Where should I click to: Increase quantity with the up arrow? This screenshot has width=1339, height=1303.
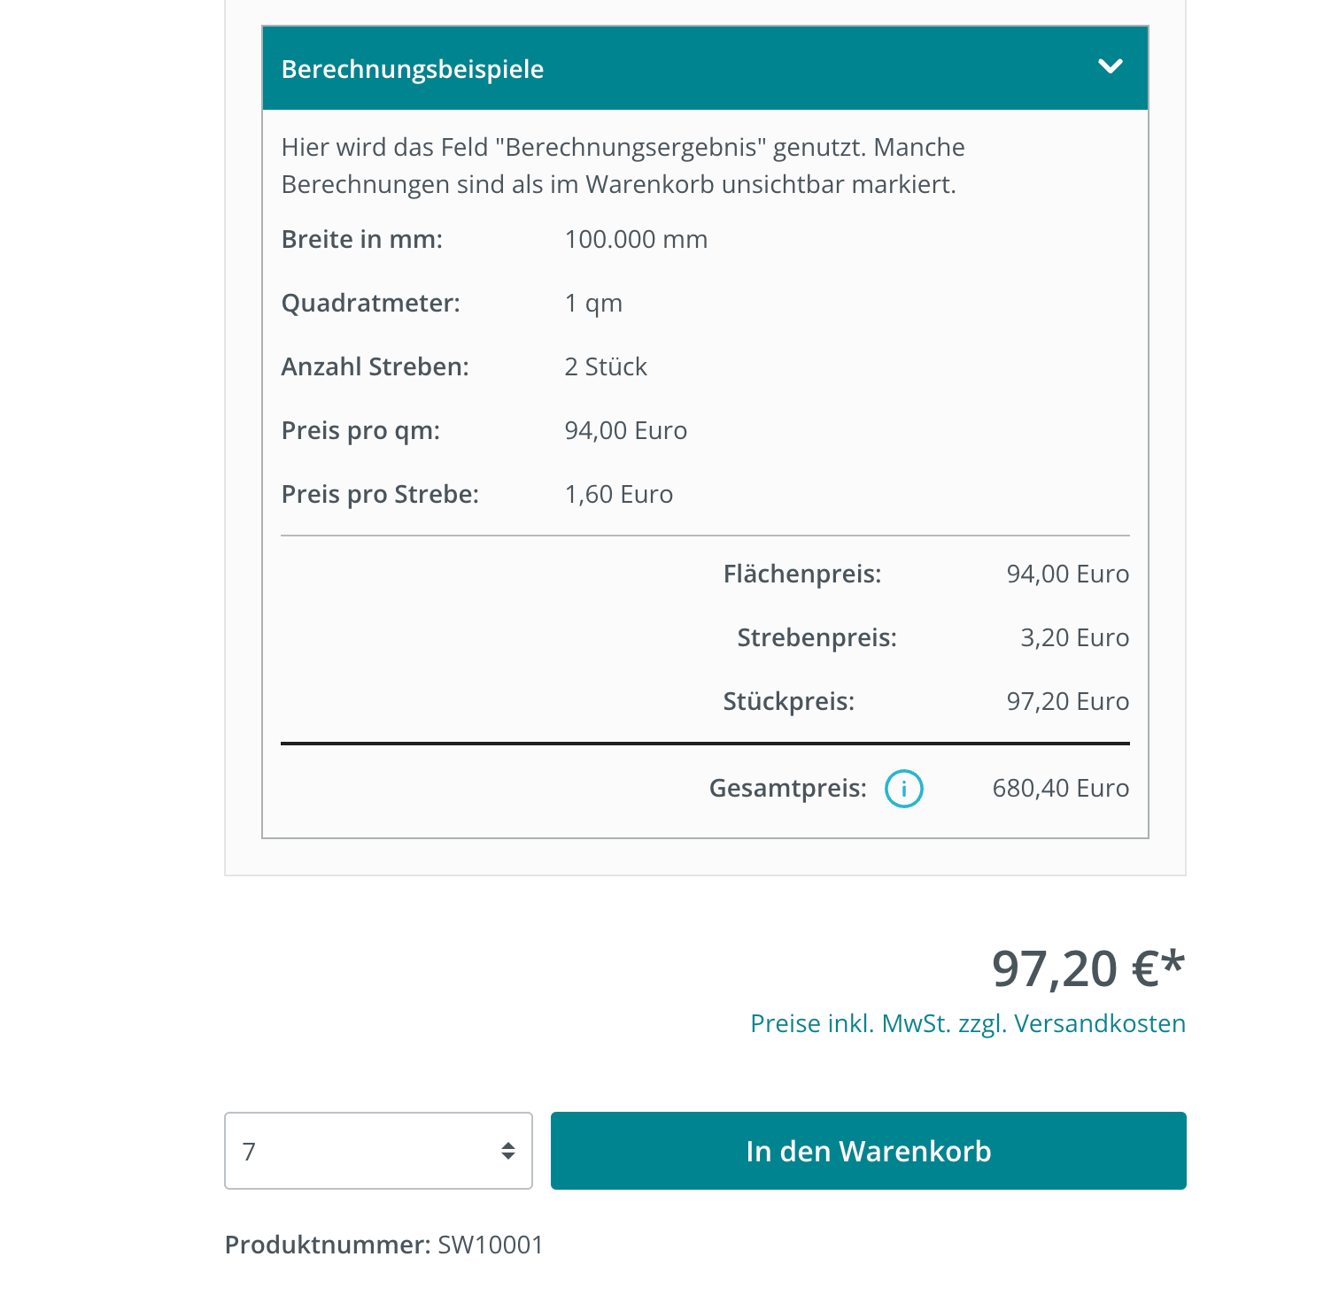click(x=508, y=1145)
